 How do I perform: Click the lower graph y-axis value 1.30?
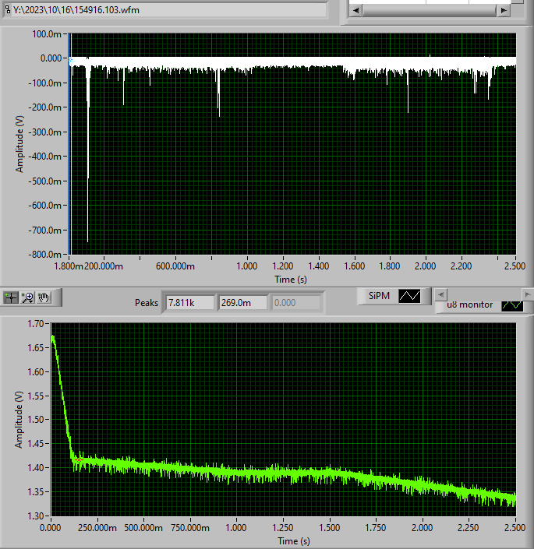[x=36, y=516]
